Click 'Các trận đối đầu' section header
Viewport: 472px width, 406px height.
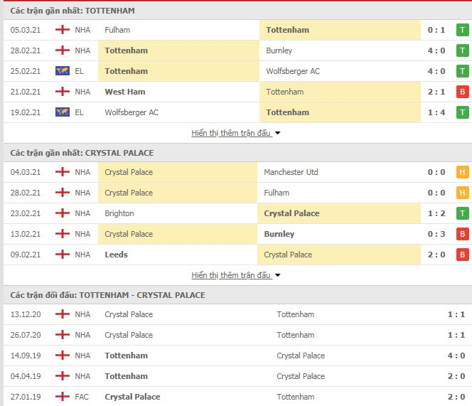click(x=107, y=295)
